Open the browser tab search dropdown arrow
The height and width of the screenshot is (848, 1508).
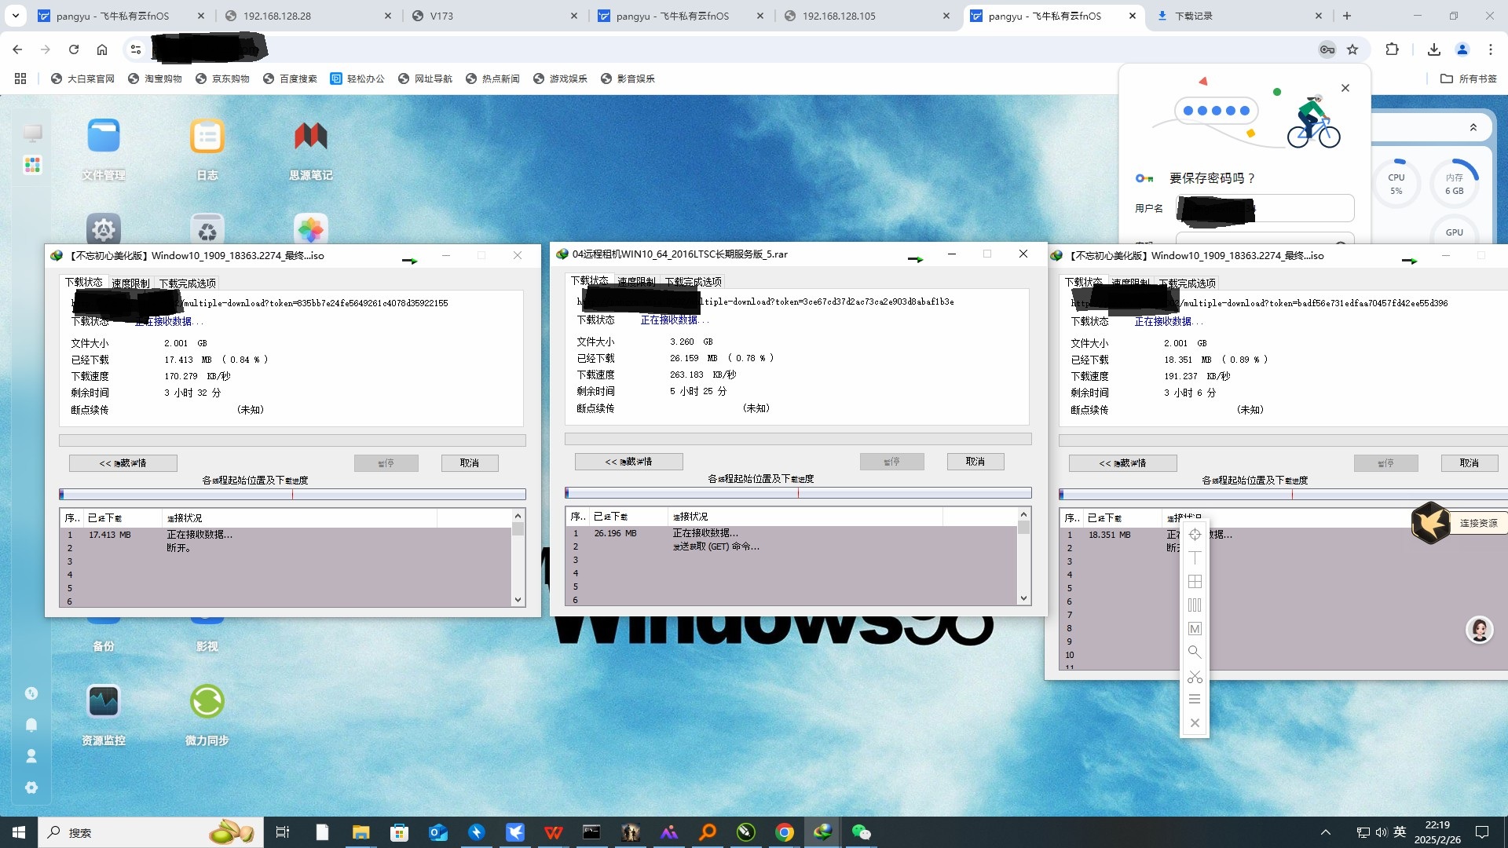16,16
